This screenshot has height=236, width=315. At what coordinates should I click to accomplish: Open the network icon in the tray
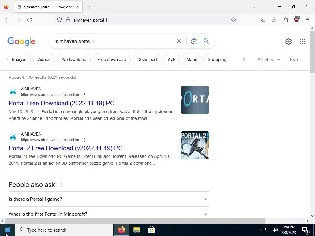[x=268, y=230]
